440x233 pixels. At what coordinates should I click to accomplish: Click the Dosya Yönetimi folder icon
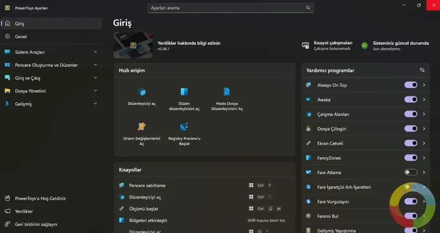(x=8, y=91)
